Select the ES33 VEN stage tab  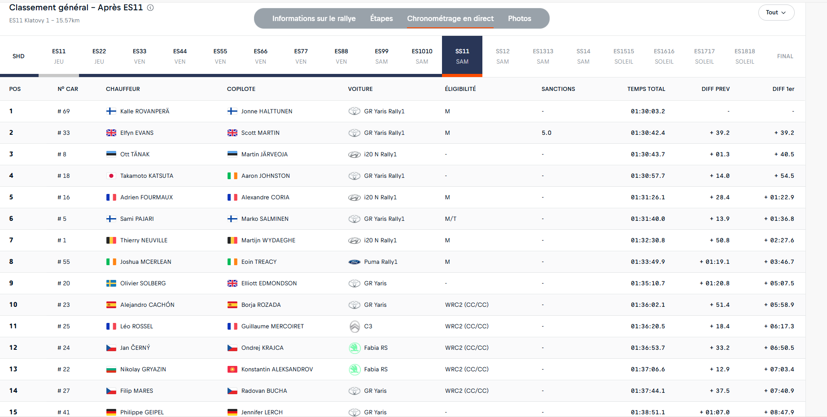(140, 56)
